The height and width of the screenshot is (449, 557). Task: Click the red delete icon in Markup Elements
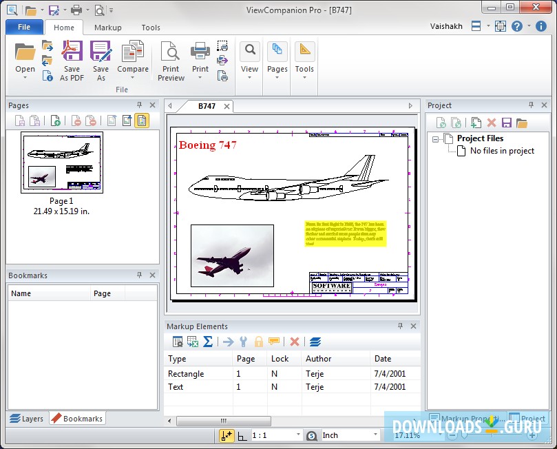[295, 342]
